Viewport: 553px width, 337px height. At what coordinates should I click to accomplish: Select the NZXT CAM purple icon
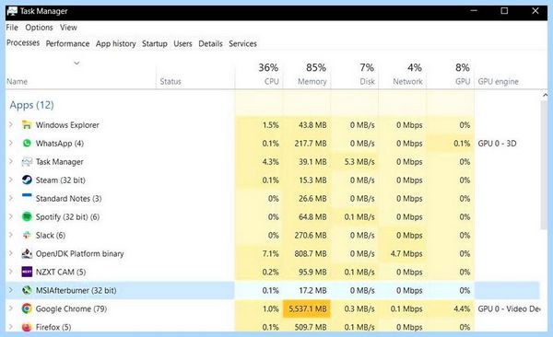pyautogui.click(x=27, y=272)
